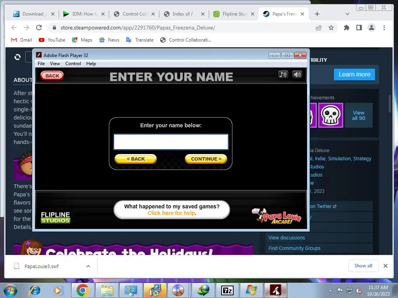Screen dimensions: 398x298
Task: Open Gmail bookmark
Action: pos(22,40)
